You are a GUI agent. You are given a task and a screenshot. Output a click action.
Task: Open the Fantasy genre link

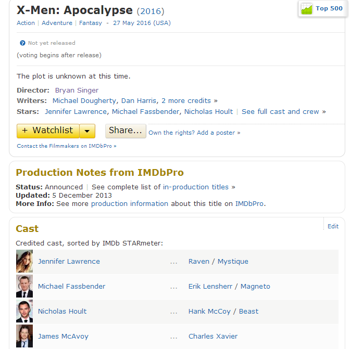(91, 23)
